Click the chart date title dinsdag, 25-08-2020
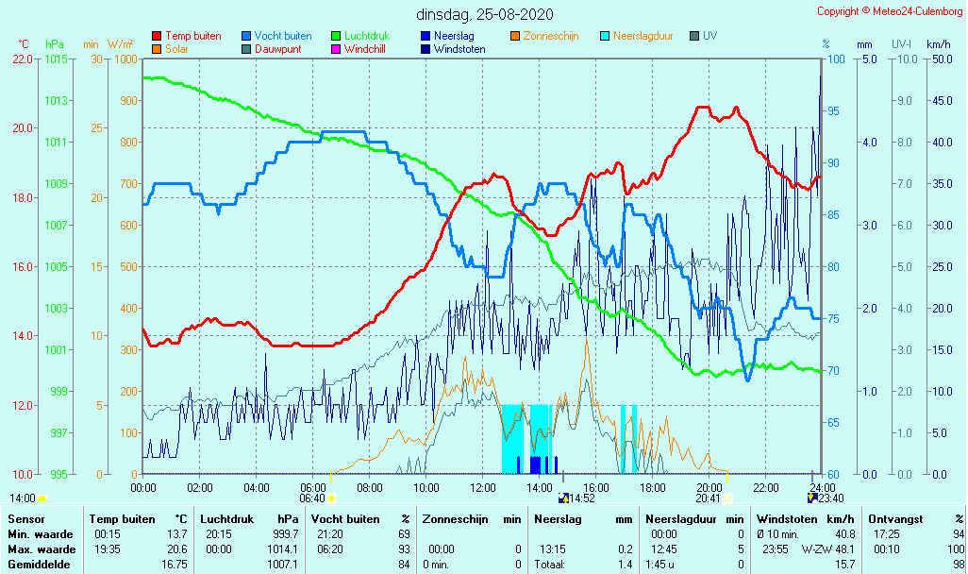This screenshot has width=968, height=574. 485,14
